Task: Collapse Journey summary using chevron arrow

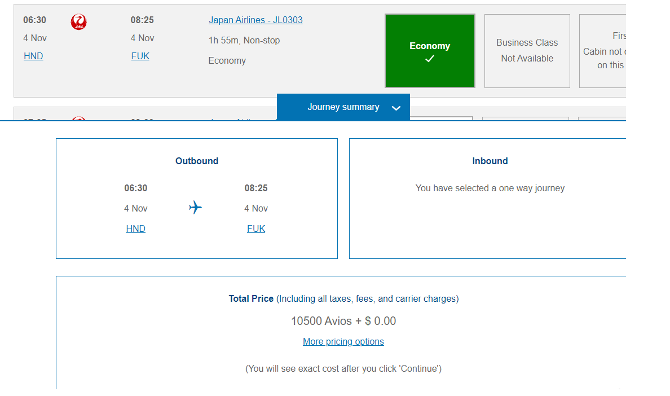Action: tap(396, 108)
